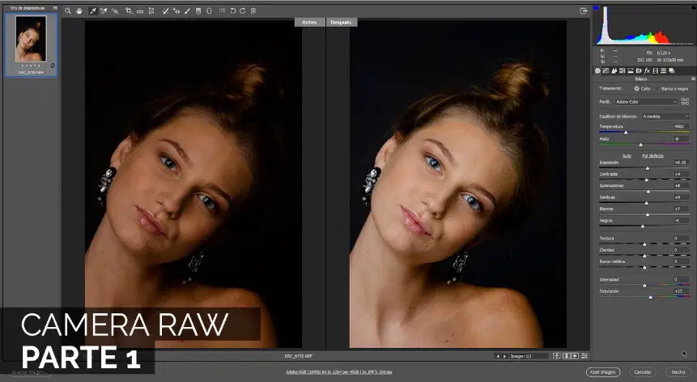This screenshot has width=697, height=382.
Task: Click the Después view label
Action: [342, 22]
